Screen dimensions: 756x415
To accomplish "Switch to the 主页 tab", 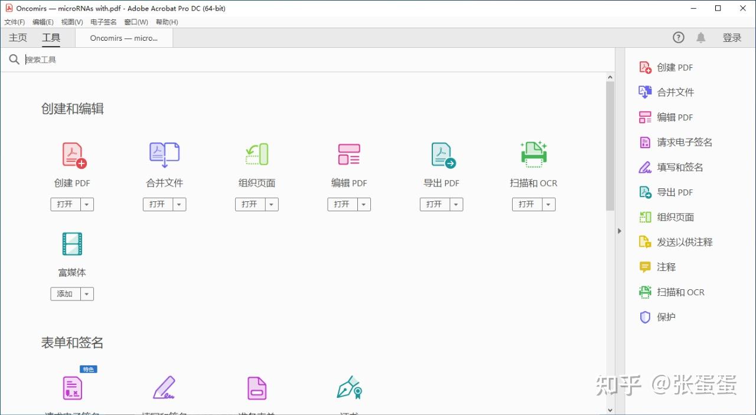I will [18, 38].
